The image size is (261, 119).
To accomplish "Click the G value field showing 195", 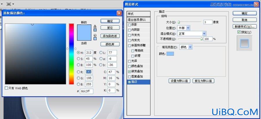I will point(89,78).
